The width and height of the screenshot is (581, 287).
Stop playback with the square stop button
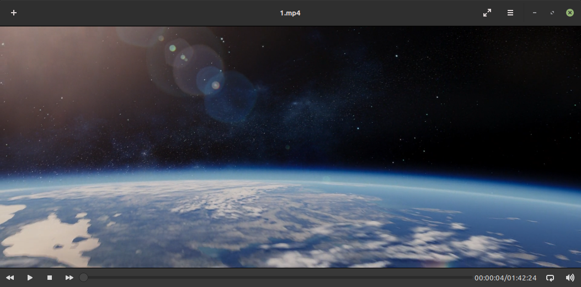pyautogui.click(x=50, y=278)
